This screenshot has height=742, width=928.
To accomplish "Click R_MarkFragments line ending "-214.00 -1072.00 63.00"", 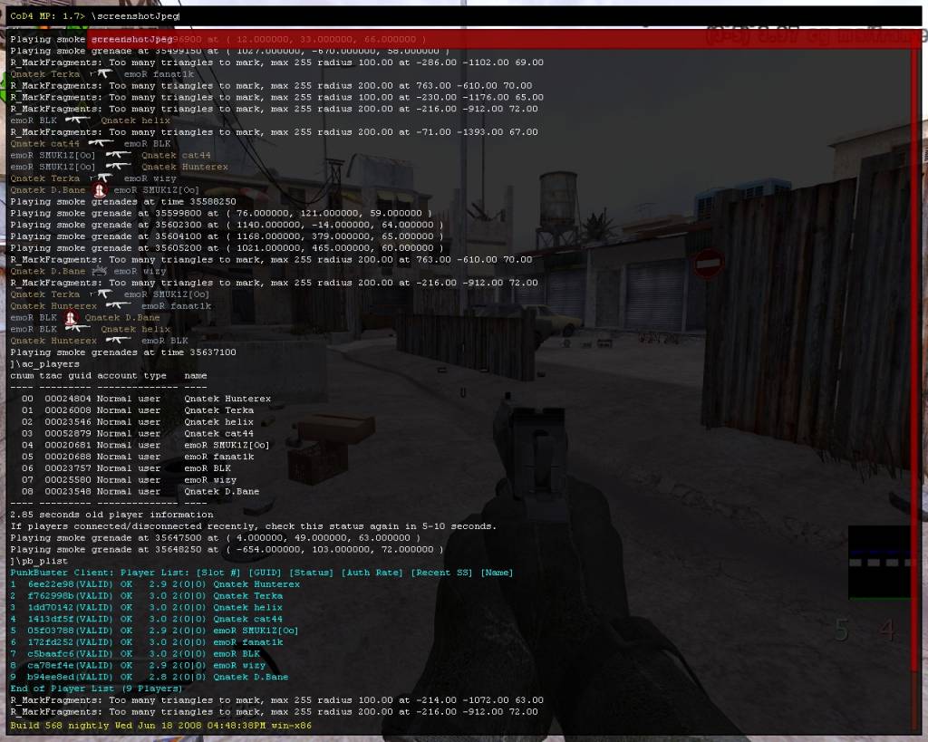I will [276, 700].
